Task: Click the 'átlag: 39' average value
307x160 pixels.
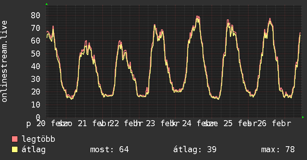Action: pos(195,150)
